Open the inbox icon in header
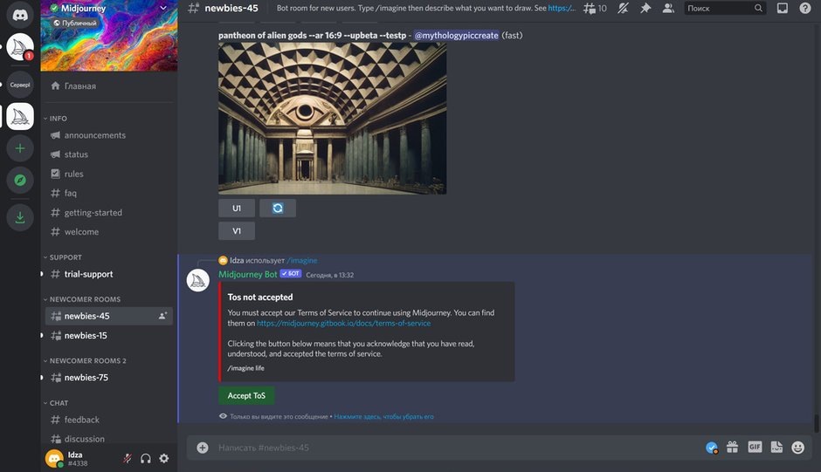Screen dimensions: 821x472 click(783, 9)
